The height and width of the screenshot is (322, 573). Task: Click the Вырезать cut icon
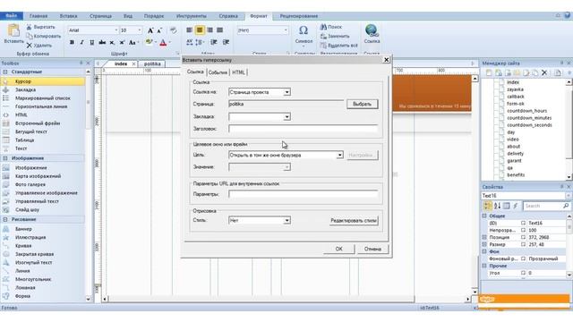[x=30, y=27]
